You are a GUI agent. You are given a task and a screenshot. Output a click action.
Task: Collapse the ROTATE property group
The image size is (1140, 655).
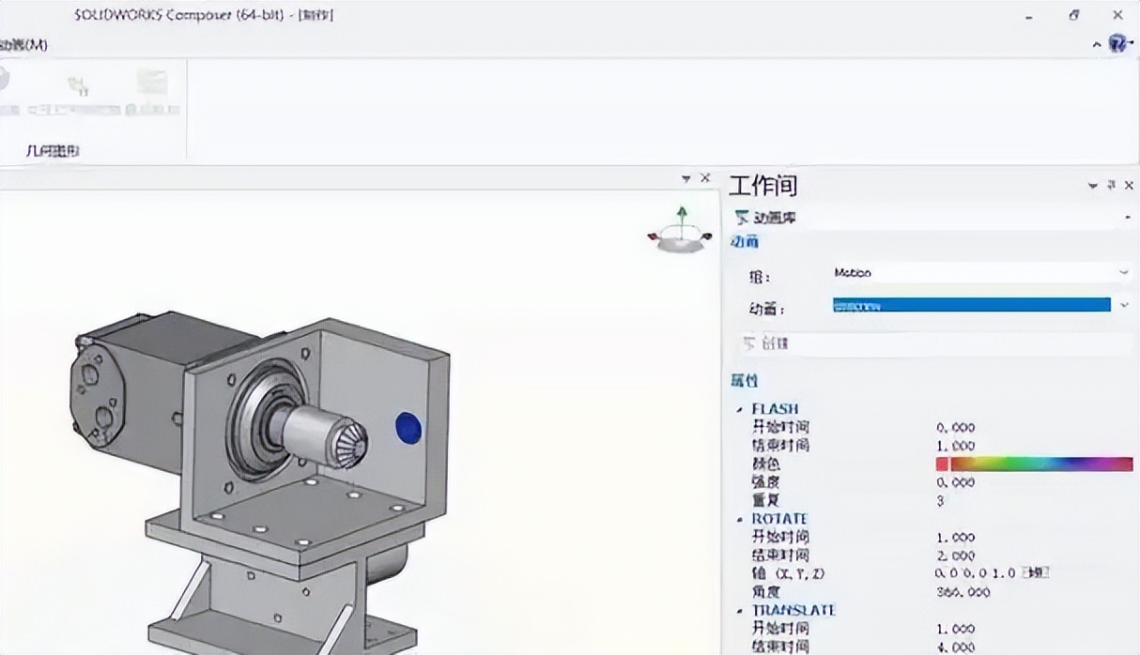click(740, 520)
